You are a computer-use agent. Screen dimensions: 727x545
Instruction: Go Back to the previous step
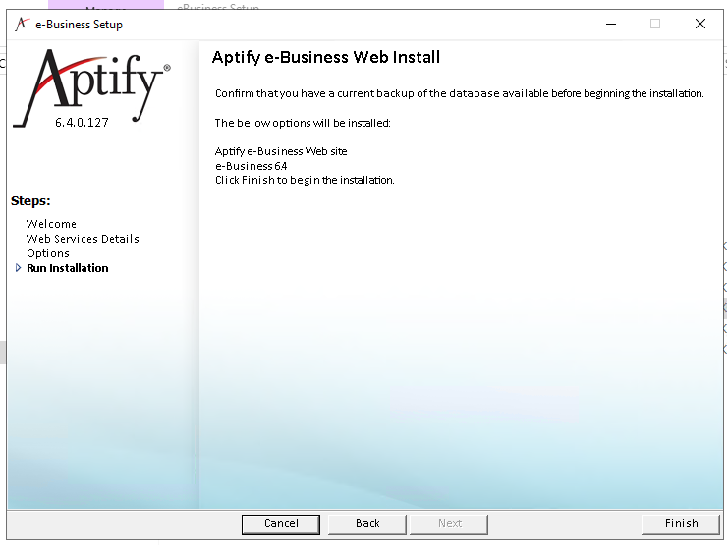click(367, 523)
